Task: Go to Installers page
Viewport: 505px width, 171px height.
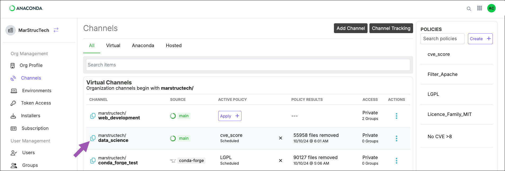Action: [x=30, y=116]
